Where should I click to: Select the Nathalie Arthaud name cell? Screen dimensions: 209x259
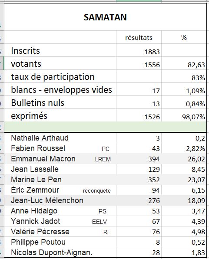point(60,138)
